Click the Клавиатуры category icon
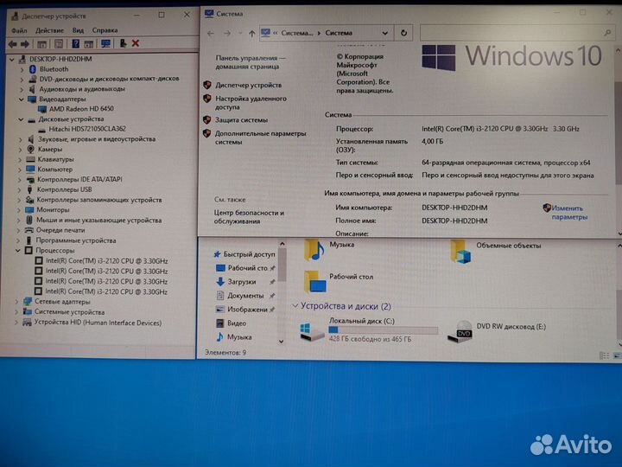Image resolution: width=622 pixels, height=467 pixels. [30, 159]
